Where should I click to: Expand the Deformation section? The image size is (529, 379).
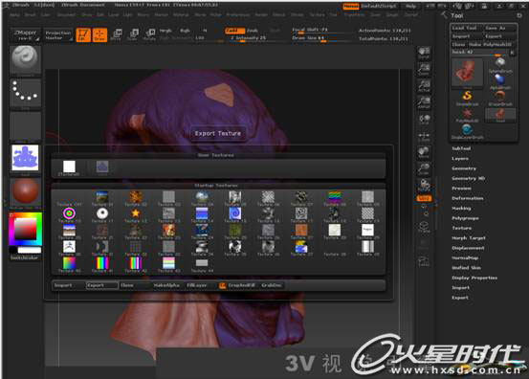point(468,198)
